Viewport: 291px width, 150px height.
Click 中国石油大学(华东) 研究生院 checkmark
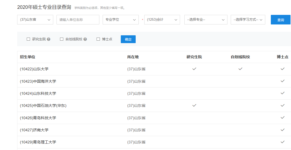pyautogui.click(x=194, y=105)
